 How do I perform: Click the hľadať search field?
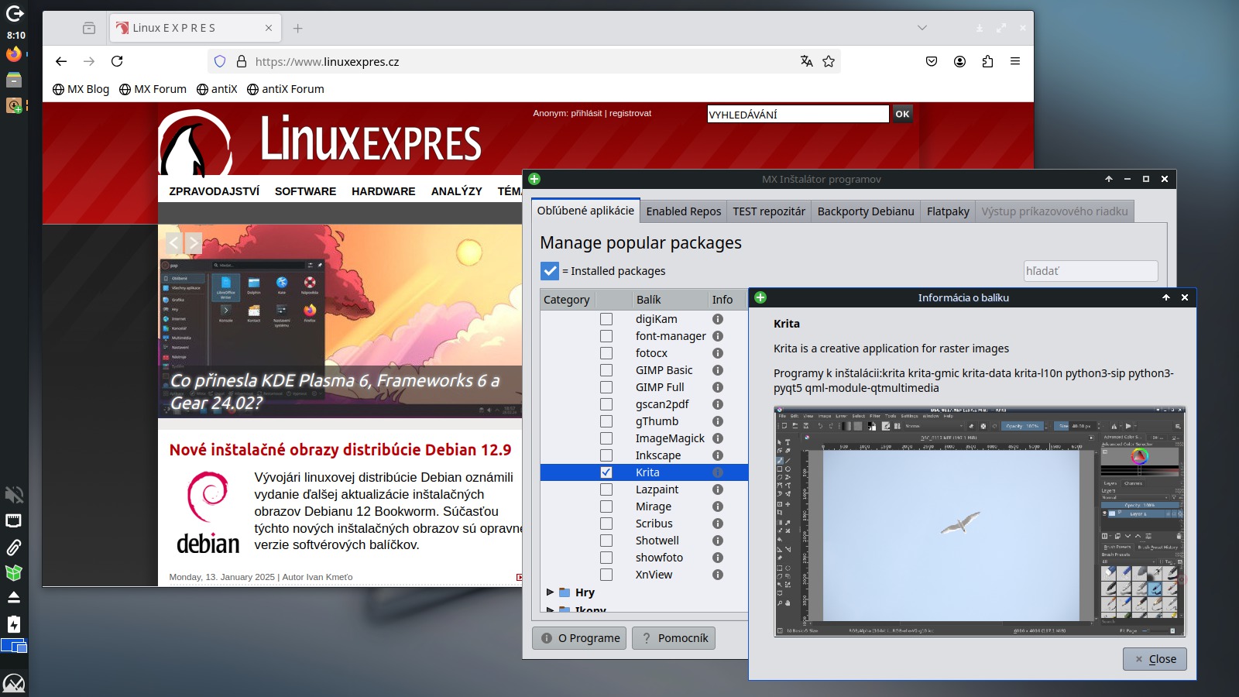pyautogui.click(x=1090, y=271)
